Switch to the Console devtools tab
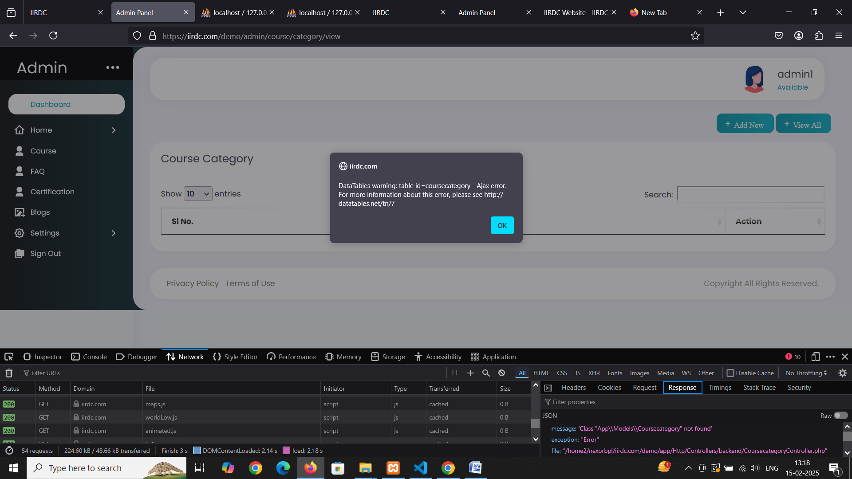Viewport: 852px width, 479px height. click(x=89, y=357)
